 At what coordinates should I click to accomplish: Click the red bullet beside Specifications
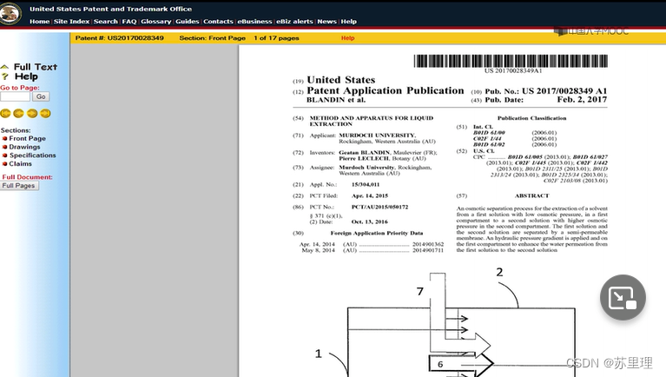point(4,155)
